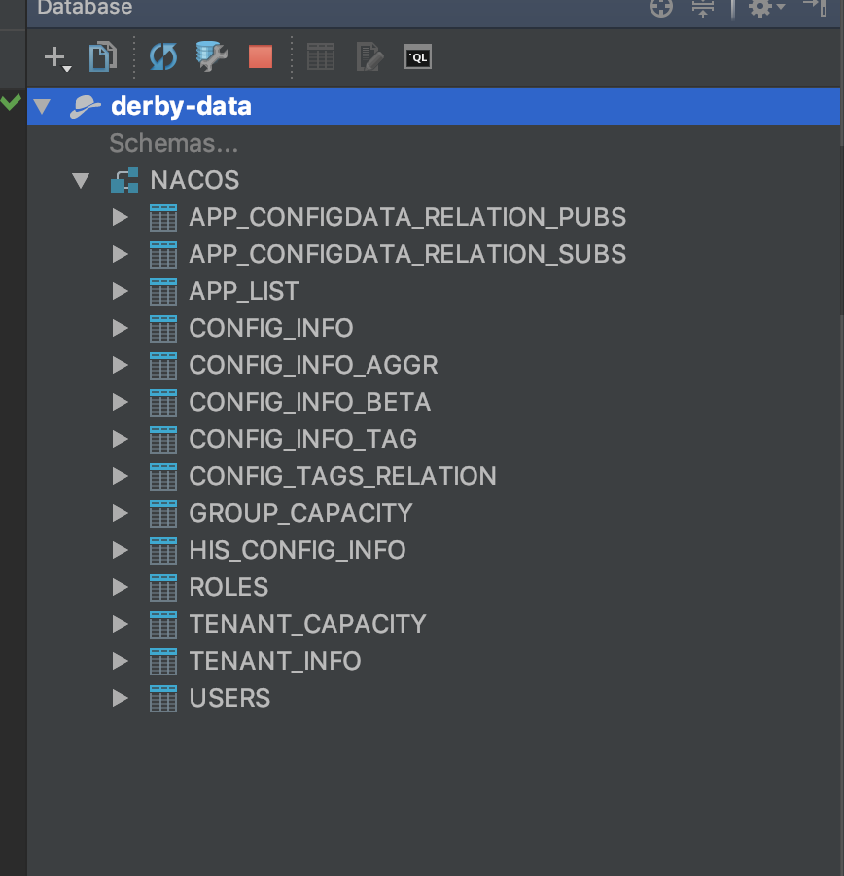Click the USERS table icon
The width and height of the screenshot is (844, 876).
pyautogui.click(x=163, y=698)
